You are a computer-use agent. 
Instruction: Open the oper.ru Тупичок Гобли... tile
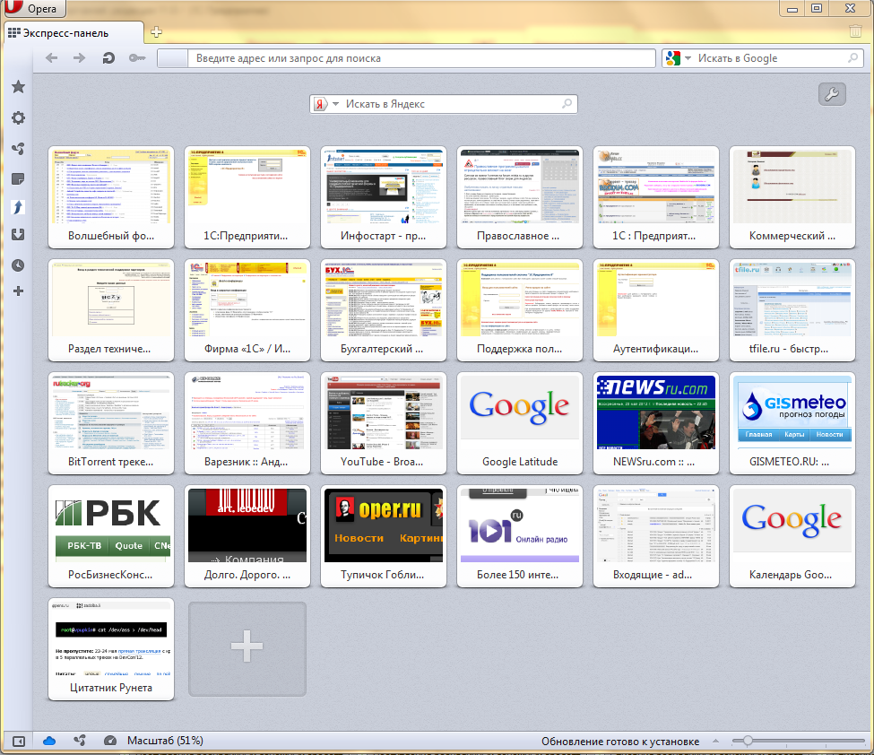[x=384, y=536]
